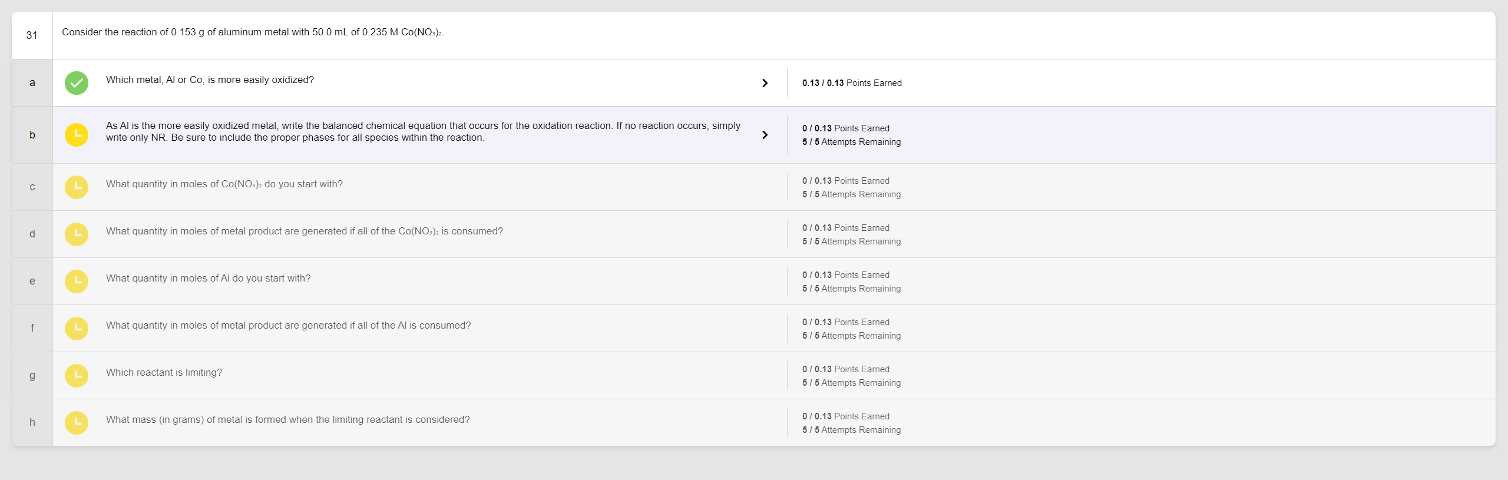This screenshot has width=1508, height=480.
Task: Click '5 / 5 Attempts Remaining' for part e
Action: [x=852, y=289]
